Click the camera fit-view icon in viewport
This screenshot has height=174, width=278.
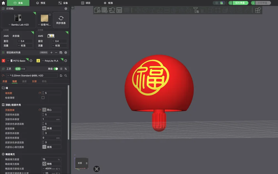(x=96, y=169)
